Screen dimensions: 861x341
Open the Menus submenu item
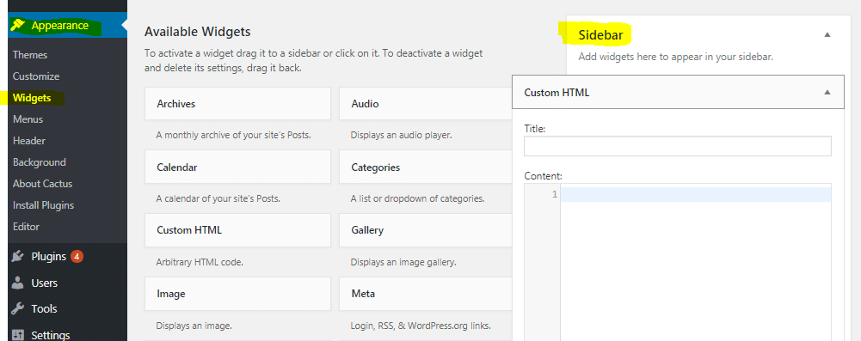click(28, 119)
